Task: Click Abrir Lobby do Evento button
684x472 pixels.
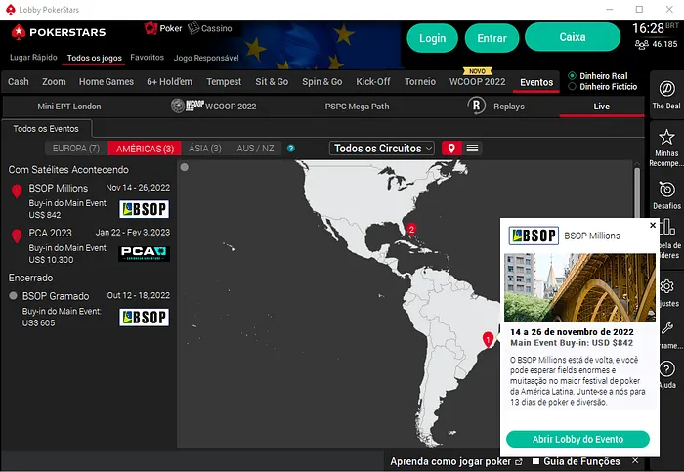Action: click(577, 439)
